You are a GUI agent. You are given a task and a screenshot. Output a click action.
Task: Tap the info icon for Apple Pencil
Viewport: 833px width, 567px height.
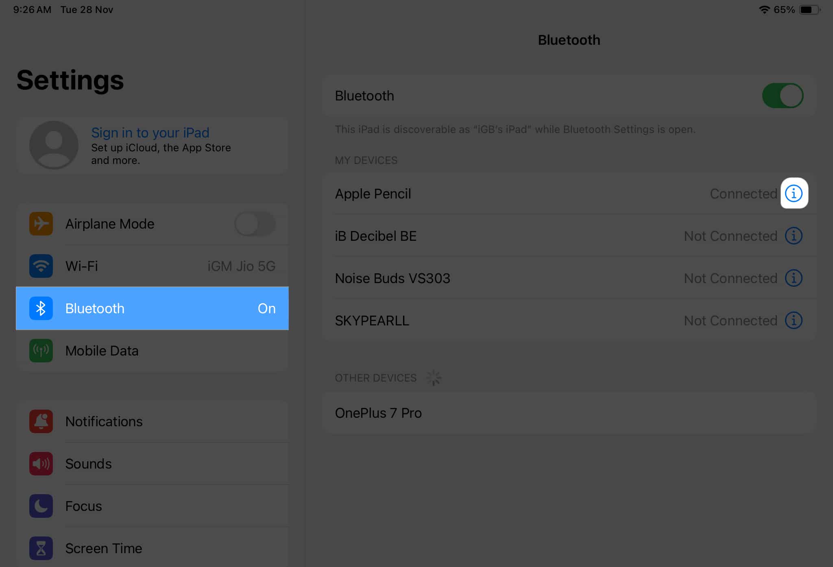794,194
